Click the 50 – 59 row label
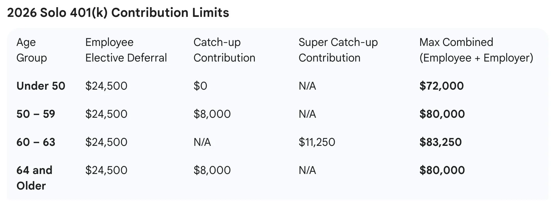 (x=36, y=114)
